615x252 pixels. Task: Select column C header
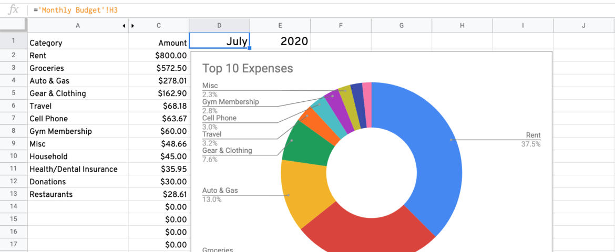(158, 26)
